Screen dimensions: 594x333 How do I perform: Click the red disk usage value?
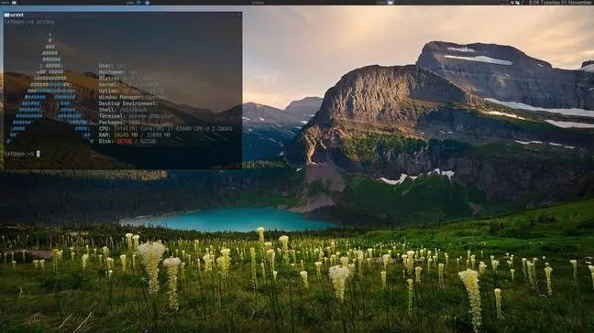point(125,142)
